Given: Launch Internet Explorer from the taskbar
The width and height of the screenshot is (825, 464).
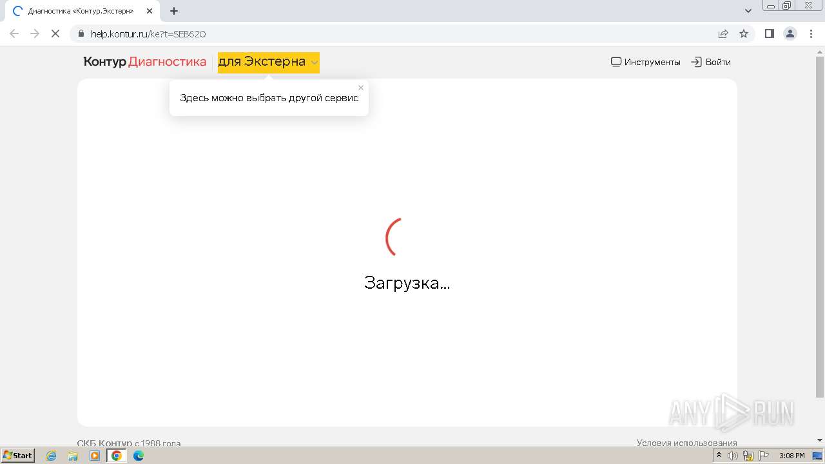Looking at the screenshot, I should (52, 456).
